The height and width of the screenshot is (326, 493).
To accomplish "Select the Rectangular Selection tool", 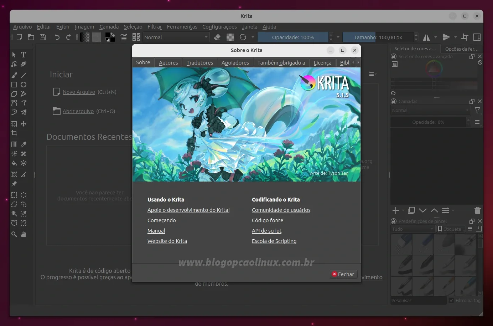I will (14, 195).
